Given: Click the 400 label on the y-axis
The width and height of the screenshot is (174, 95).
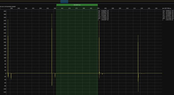Looking at the screenshot, I should pyautogui.click(x=5, y=11).
